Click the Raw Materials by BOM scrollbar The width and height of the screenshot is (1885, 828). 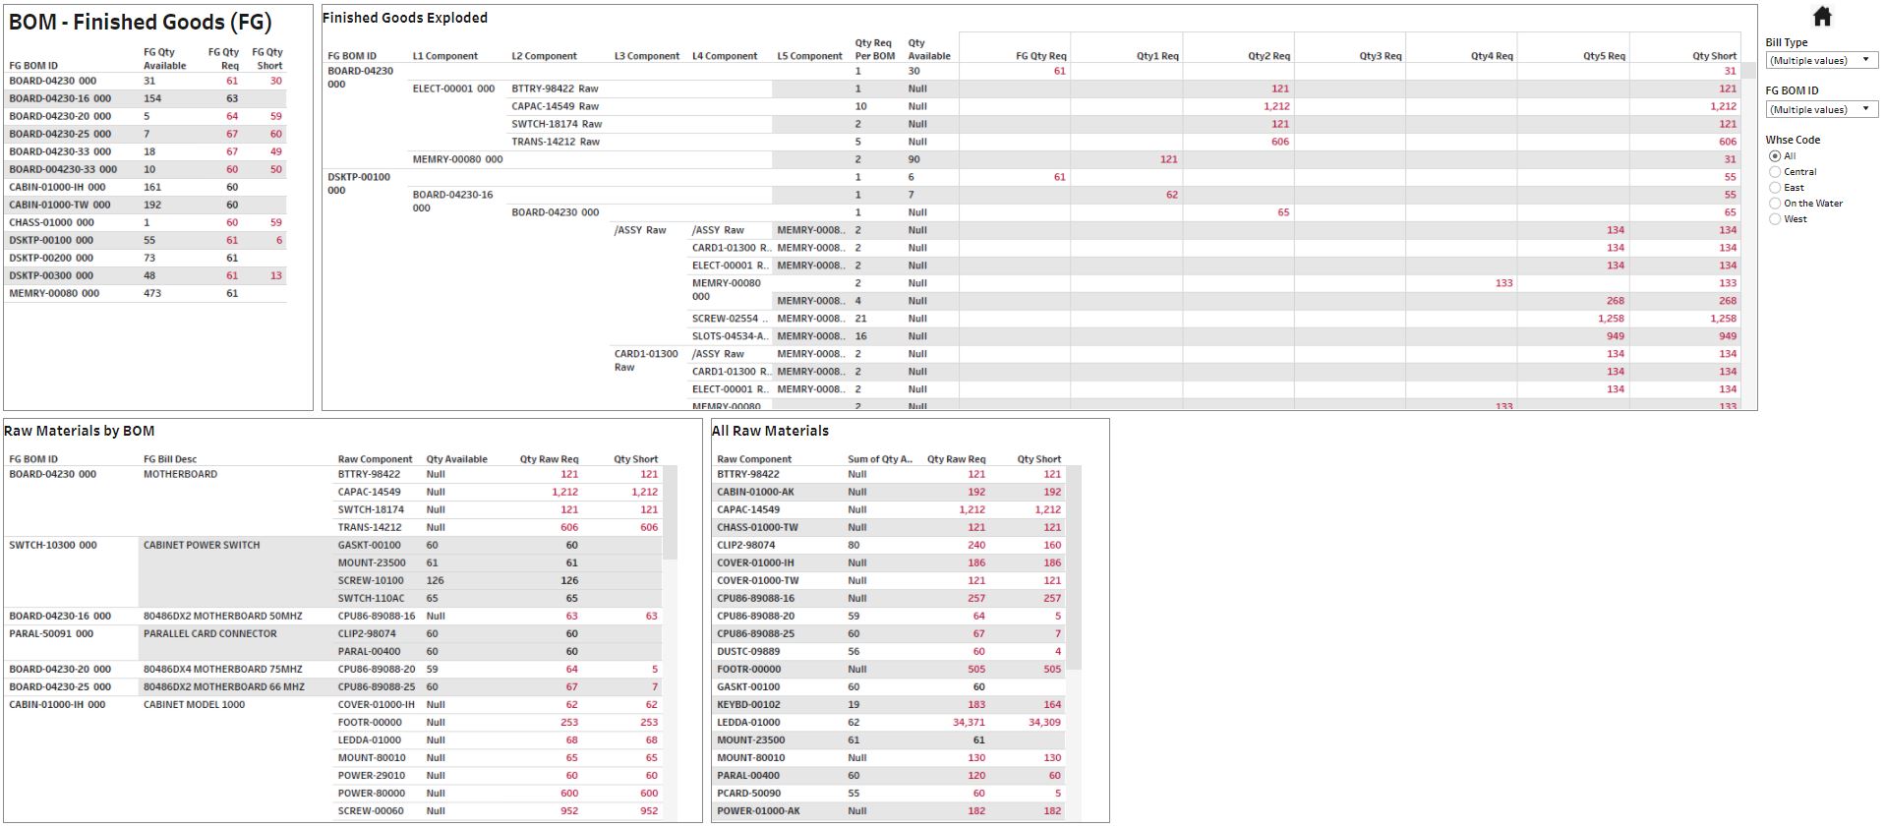coord(671,512)
